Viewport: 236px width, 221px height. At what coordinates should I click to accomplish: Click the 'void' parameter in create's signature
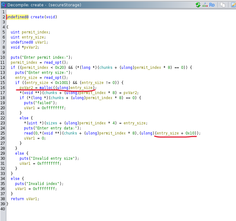(x=51, y=17)
